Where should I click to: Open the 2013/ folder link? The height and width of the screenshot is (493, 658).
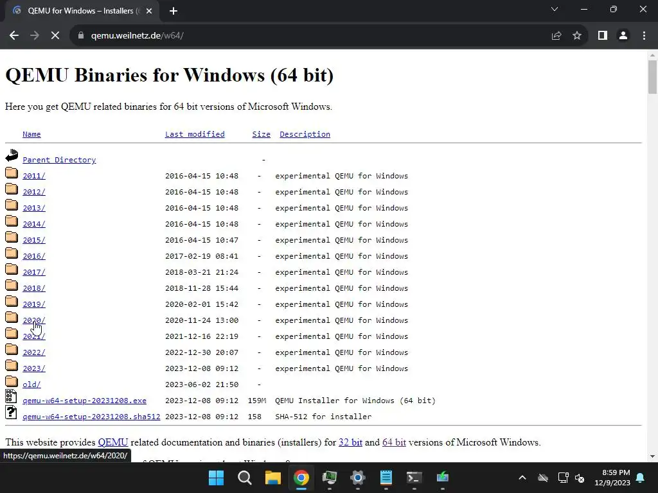(34, 208)
